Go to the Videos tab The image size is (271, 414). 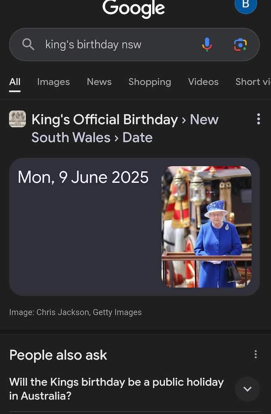coord(203,82)
